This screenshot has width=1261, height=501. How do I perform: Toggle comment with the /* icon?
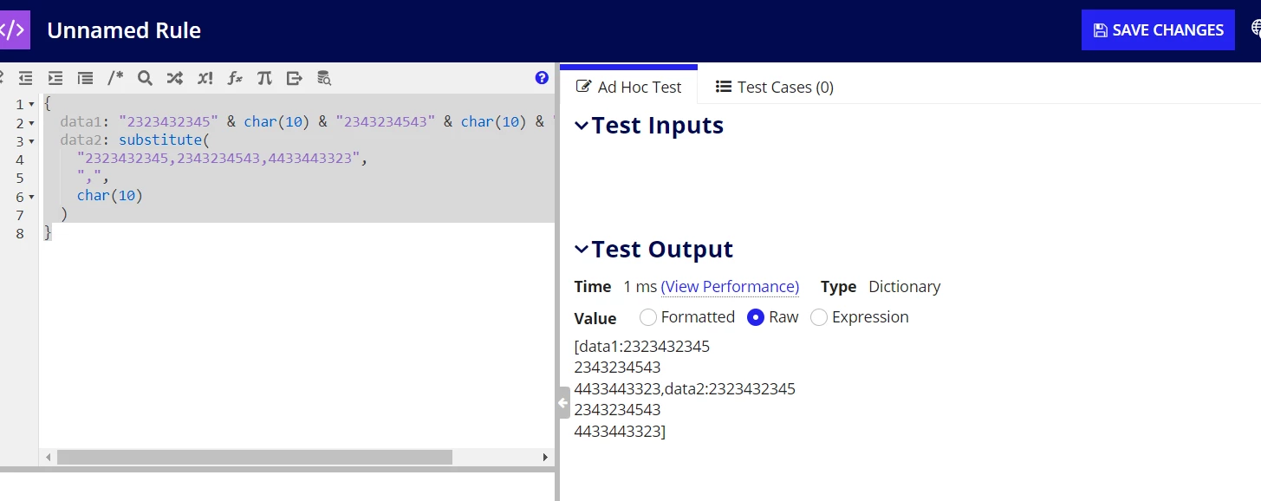(x=115, y=78)
